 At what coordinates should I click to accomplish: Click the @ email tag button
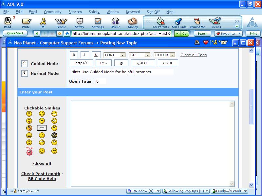121,63
